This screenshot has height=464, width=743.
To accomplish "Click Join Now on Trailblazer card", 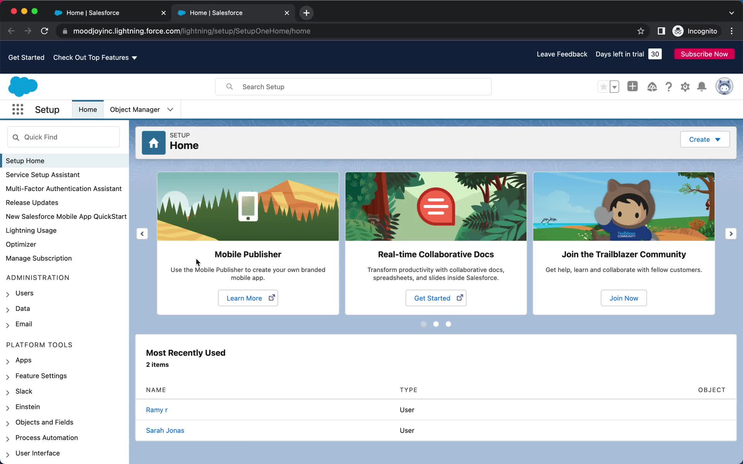I will coord(624,298).
